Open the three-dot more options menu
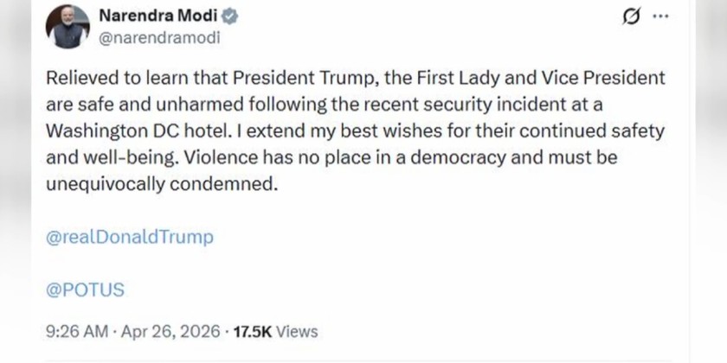Screen dimensions: 727x363 click(x=660, y=17)
